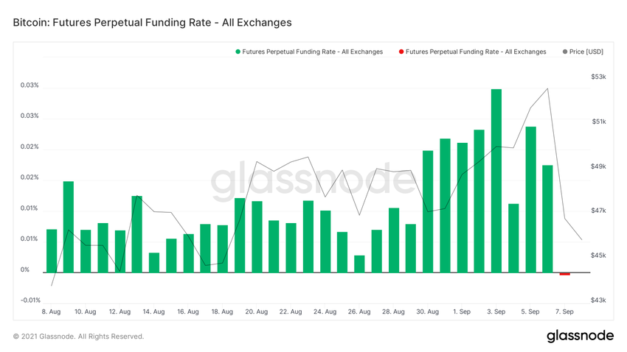Click the gray Price legend dot
The height and width of the screenshot is (352, 627).
pos(565,52)
